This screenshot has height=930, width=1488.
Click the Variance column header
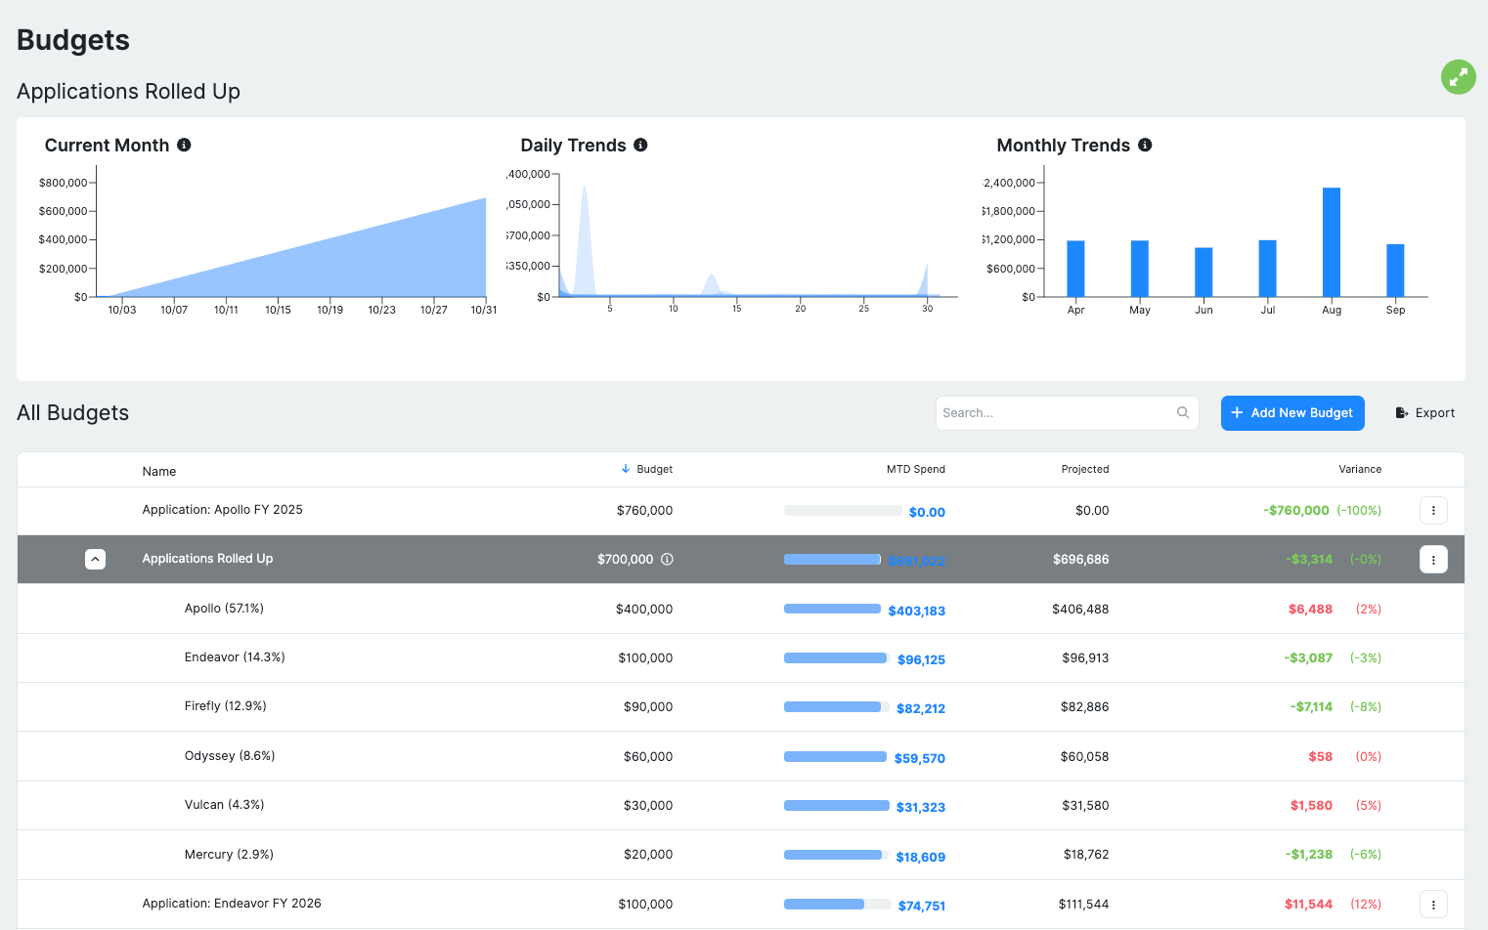coord(1359,469)
